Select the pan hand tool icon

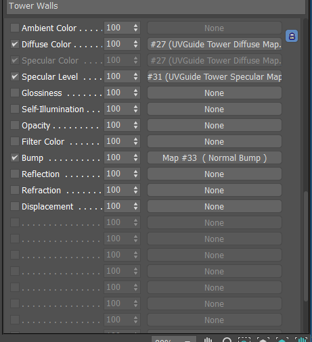208,339
